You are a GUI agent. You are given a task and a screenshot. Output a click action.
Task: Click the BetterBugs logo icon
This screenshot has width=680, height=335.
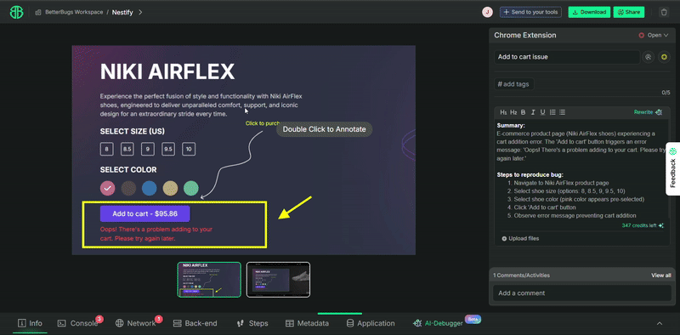pyautogui.click(x=16, y=12)
